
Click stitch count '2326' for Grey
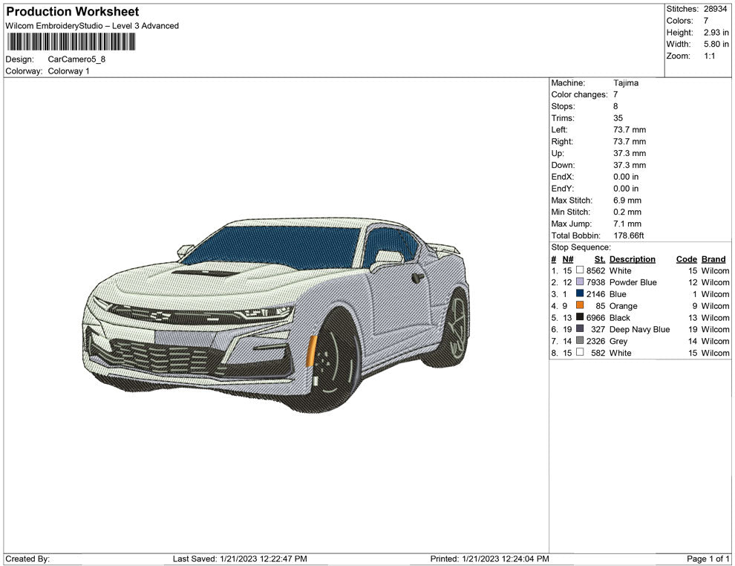tap(595, 341)
